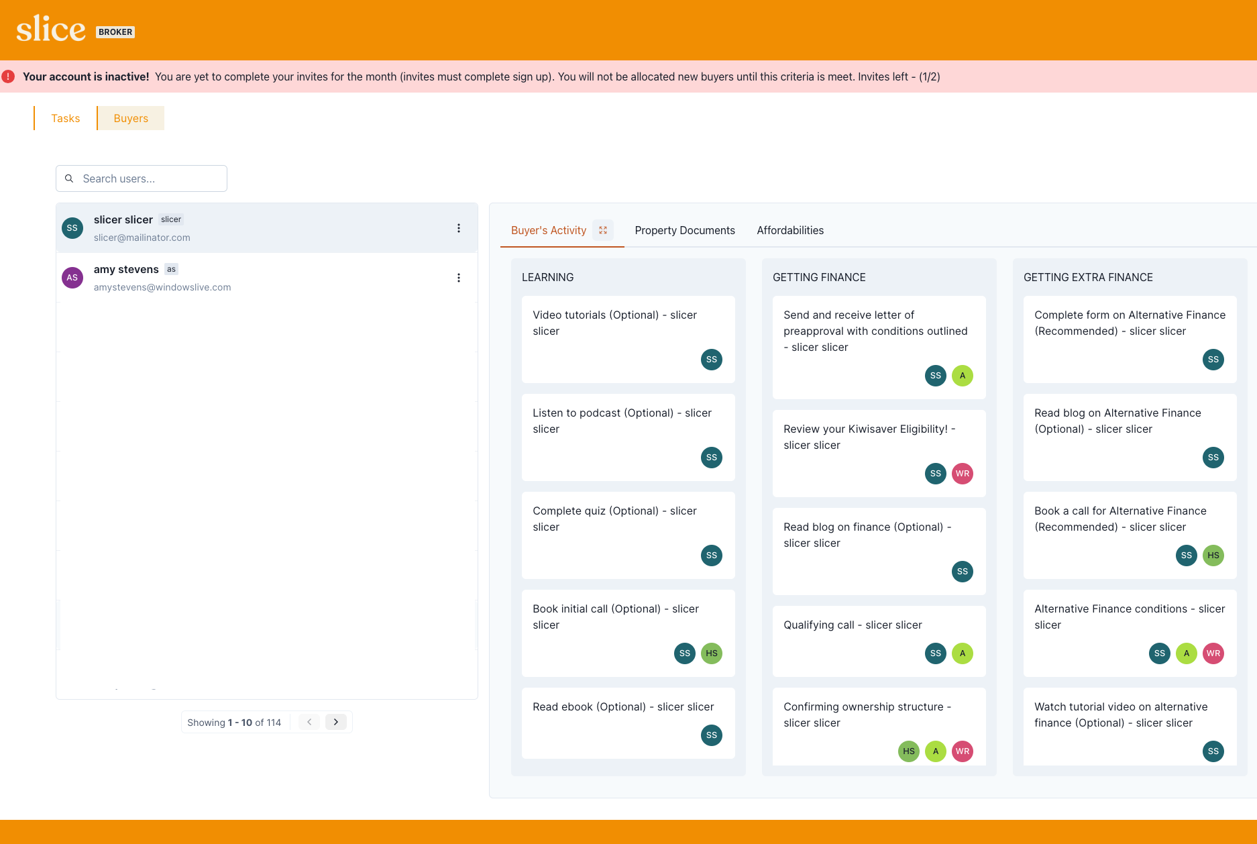The image size is (1257, 844).
Task: Click the expand icon beside Buyer's Activity
Action: pyautogui.click(x=602, y=230)
